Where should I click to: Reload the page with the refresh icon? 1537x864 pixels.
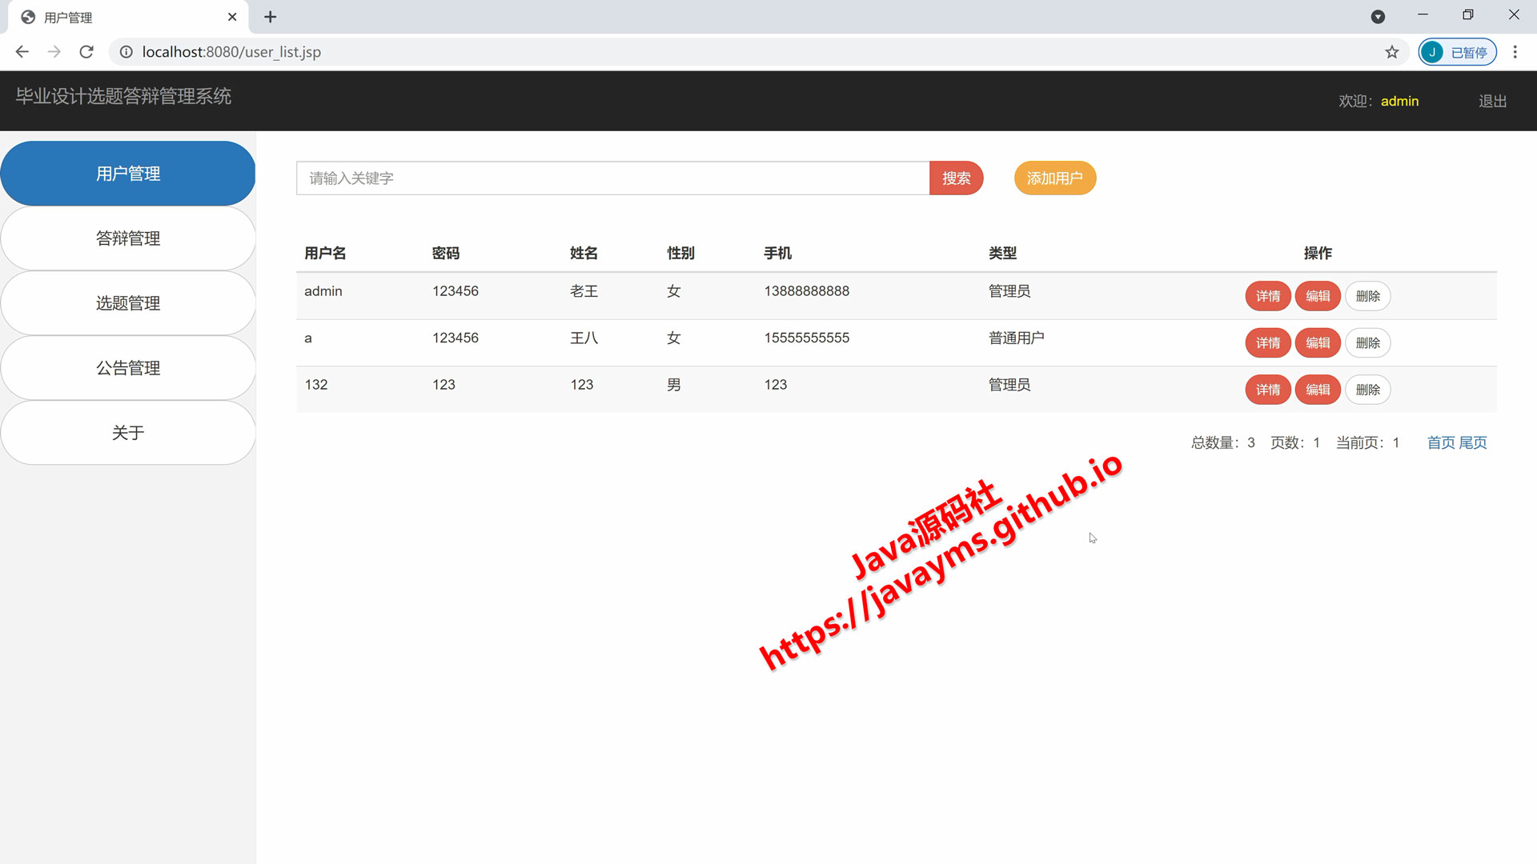[86, 52]
